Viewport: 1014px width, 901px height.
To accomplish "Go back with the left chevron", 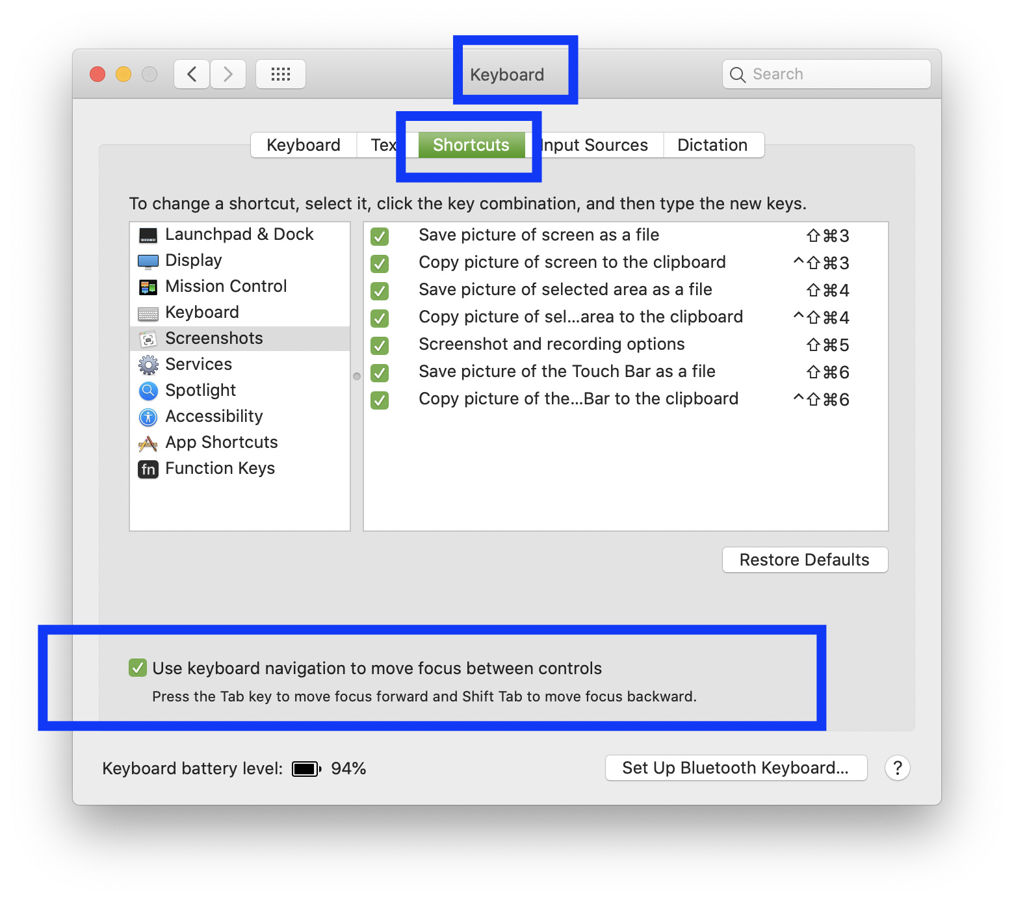I will tap(192, 74).
